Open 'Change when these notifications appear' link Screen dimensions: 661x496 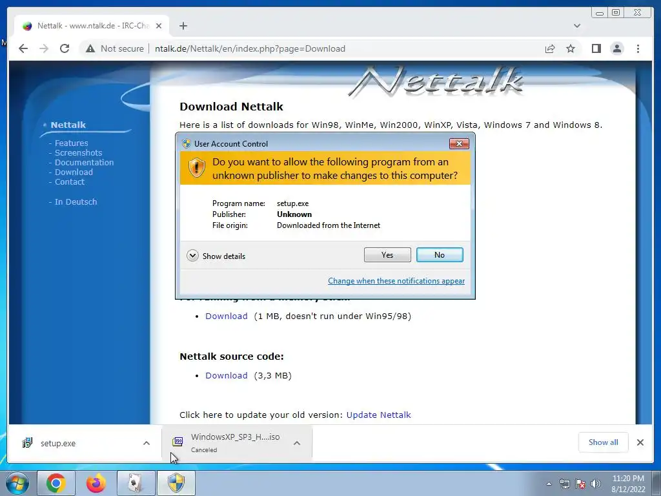pyautogui.click(x=396, y=281)
